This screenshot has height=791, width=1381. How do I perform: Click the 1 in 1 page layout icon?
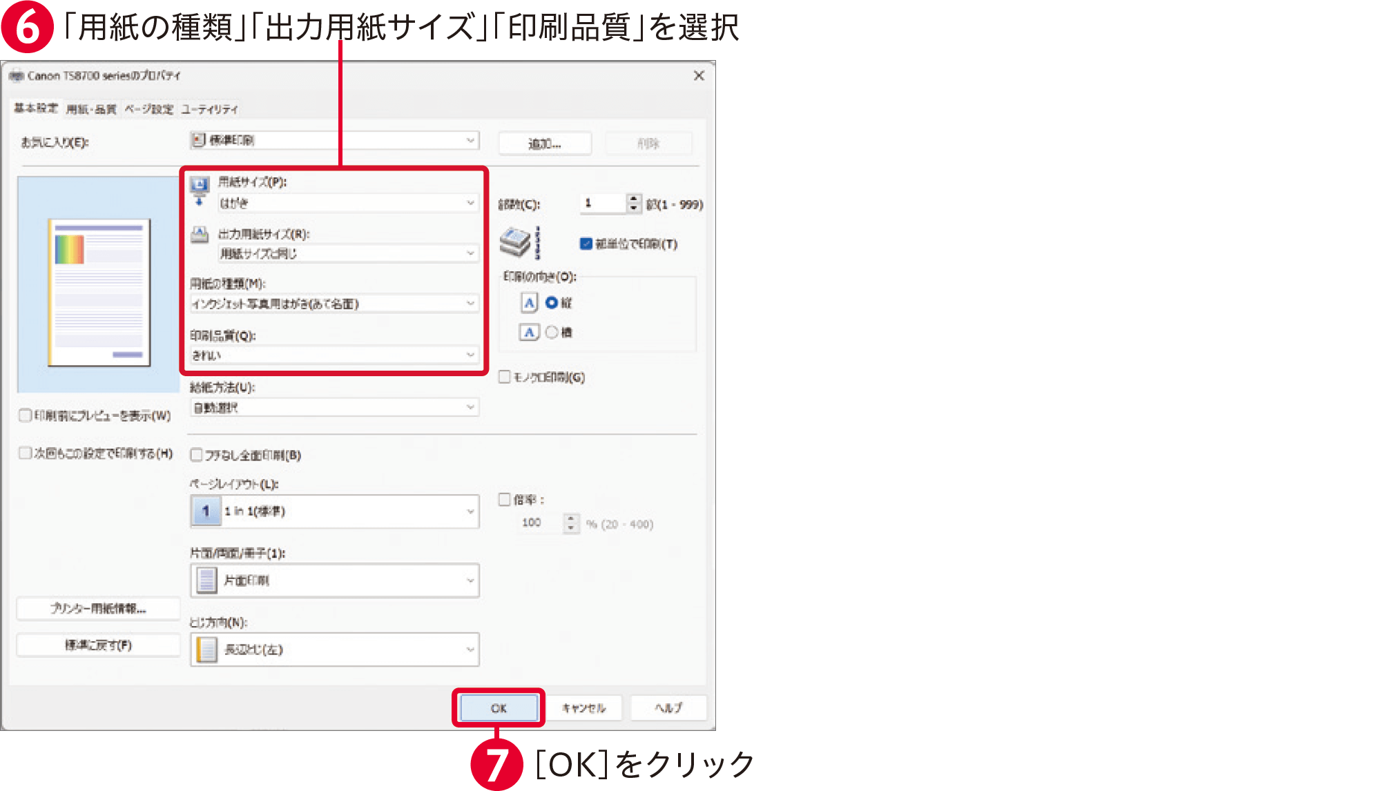coord(206,511)
